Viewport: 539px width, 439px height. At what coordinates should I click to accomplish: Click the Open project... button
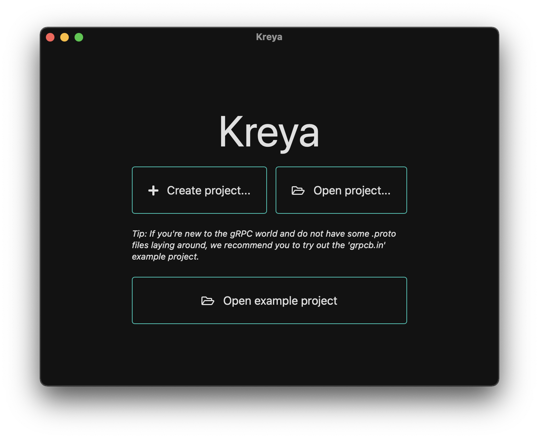tap(341, 190)
